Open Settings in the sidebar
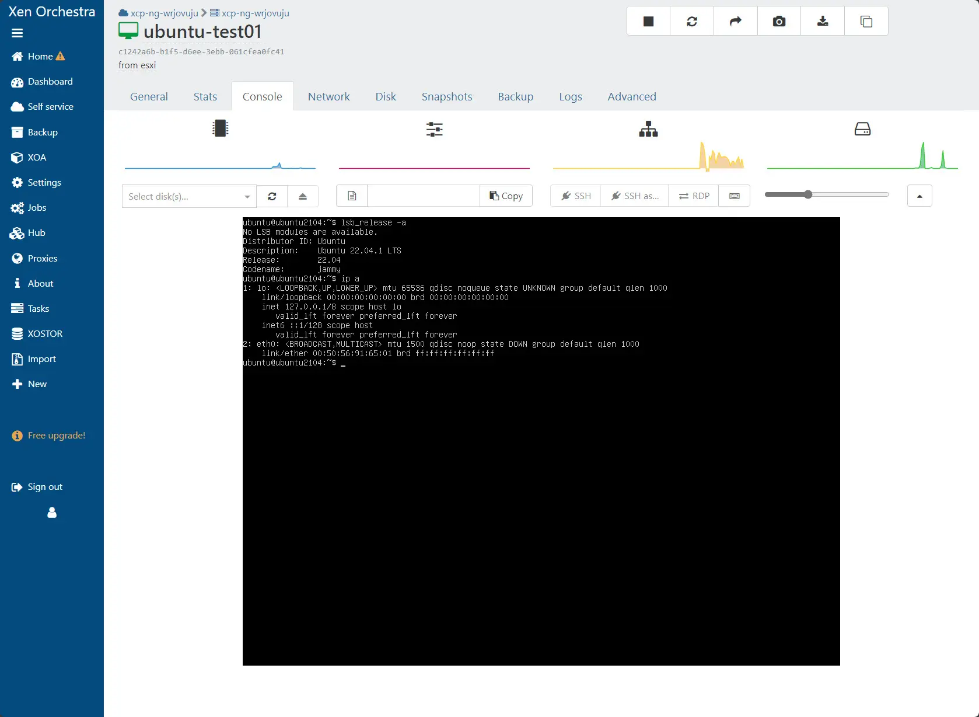 36,182
